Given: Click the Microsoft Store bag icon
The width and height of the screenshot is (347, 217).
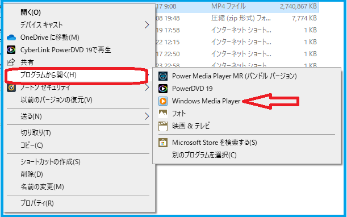Looking at the screenshot, I should click(163, 143).
